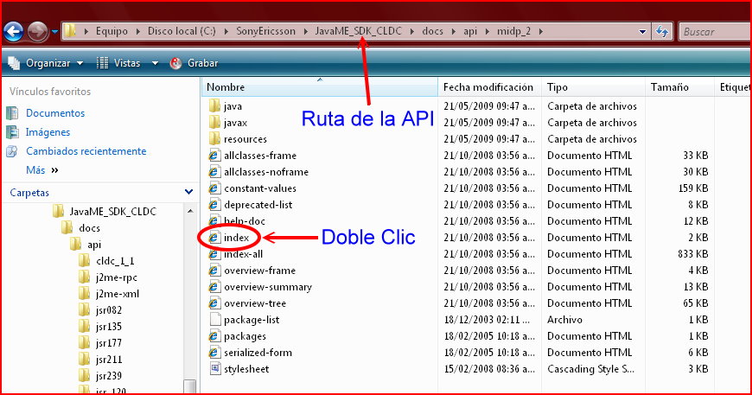752x395 pixels.
Task: Select docs folder in Carpetas tree
Action: pyautogui.click(x=89, y=227)
